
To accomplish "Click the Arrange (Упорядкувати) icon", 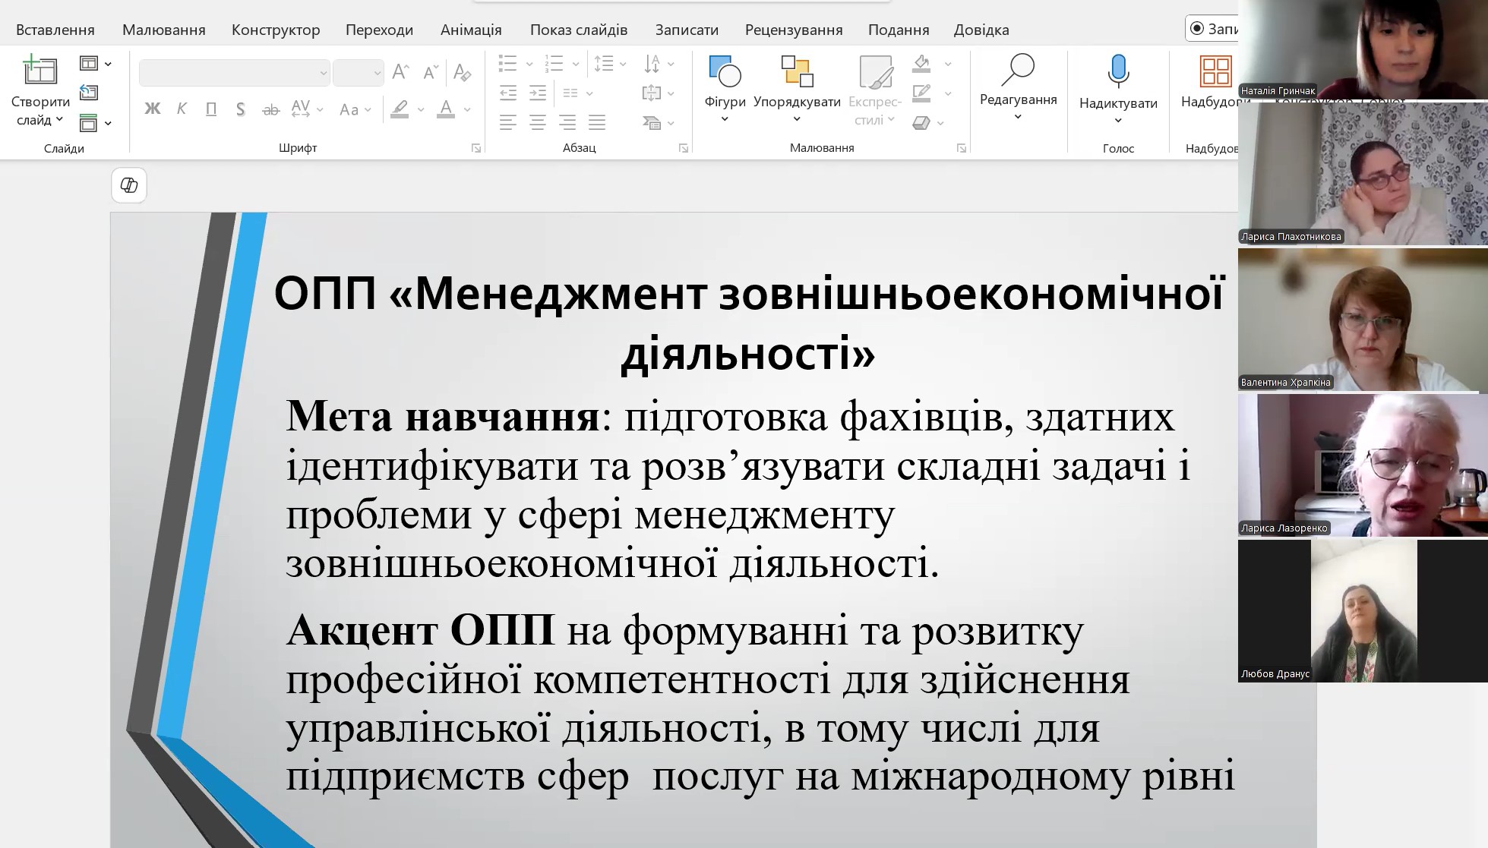I will (796, 71).
